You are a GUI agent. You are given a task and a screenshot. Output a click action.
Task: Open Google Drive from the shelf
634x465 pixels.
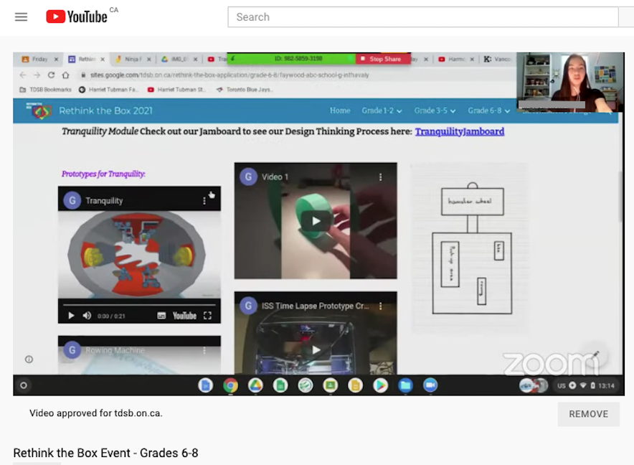click(255, 385)
